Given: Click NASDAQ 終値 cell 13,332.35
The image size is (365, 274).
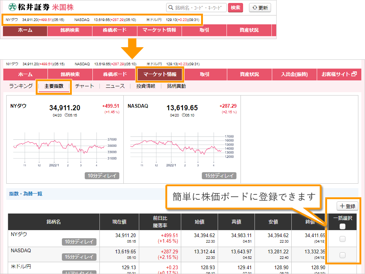Looking at the screenshot, I should click(x=315, y=252).
